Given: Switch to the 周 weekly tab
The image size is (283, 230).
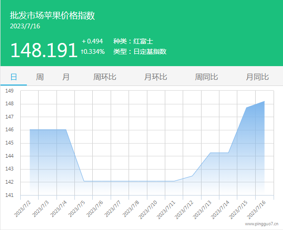Looking at the screenshot, I should tap(40, 77).
